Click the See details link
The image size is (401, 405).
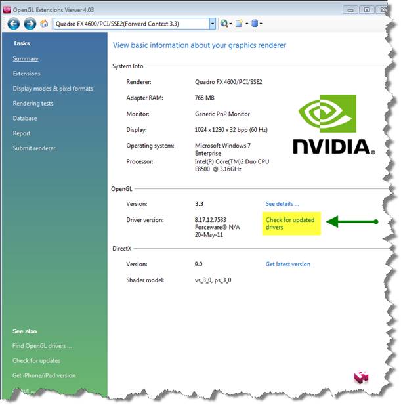[282, 203]
